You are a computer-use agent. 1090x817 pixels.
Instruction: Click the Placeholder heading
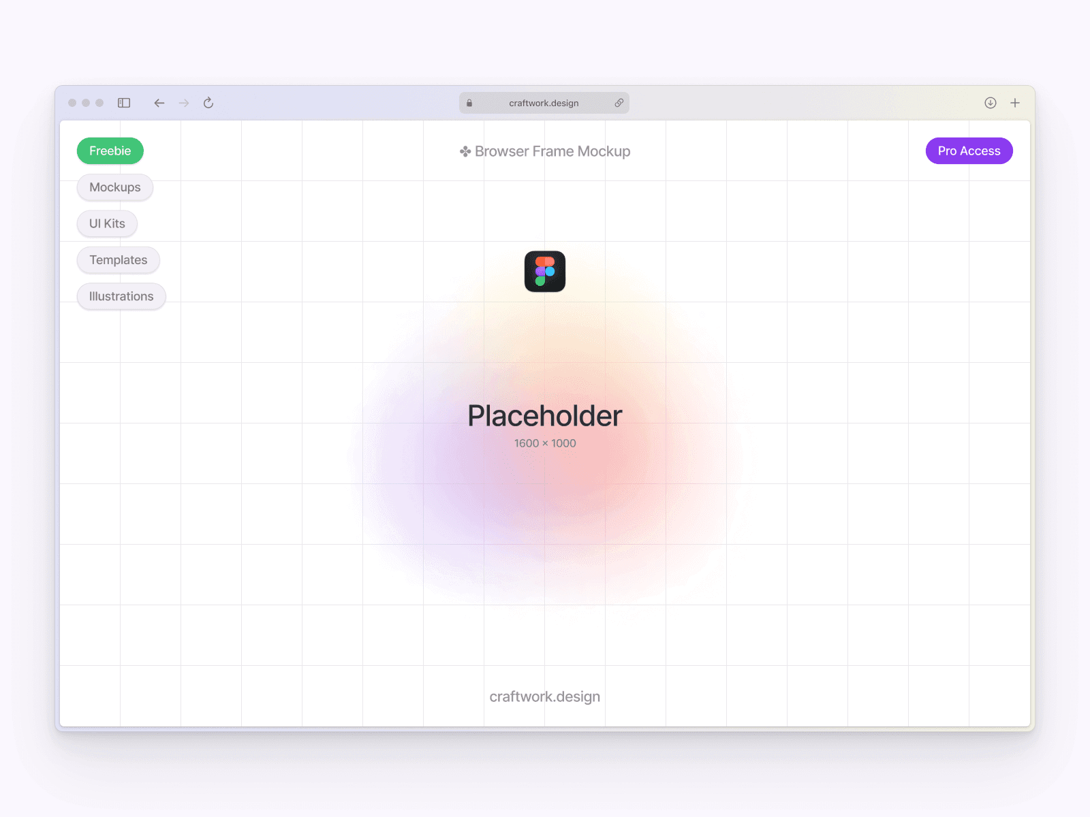pos(545,416)
